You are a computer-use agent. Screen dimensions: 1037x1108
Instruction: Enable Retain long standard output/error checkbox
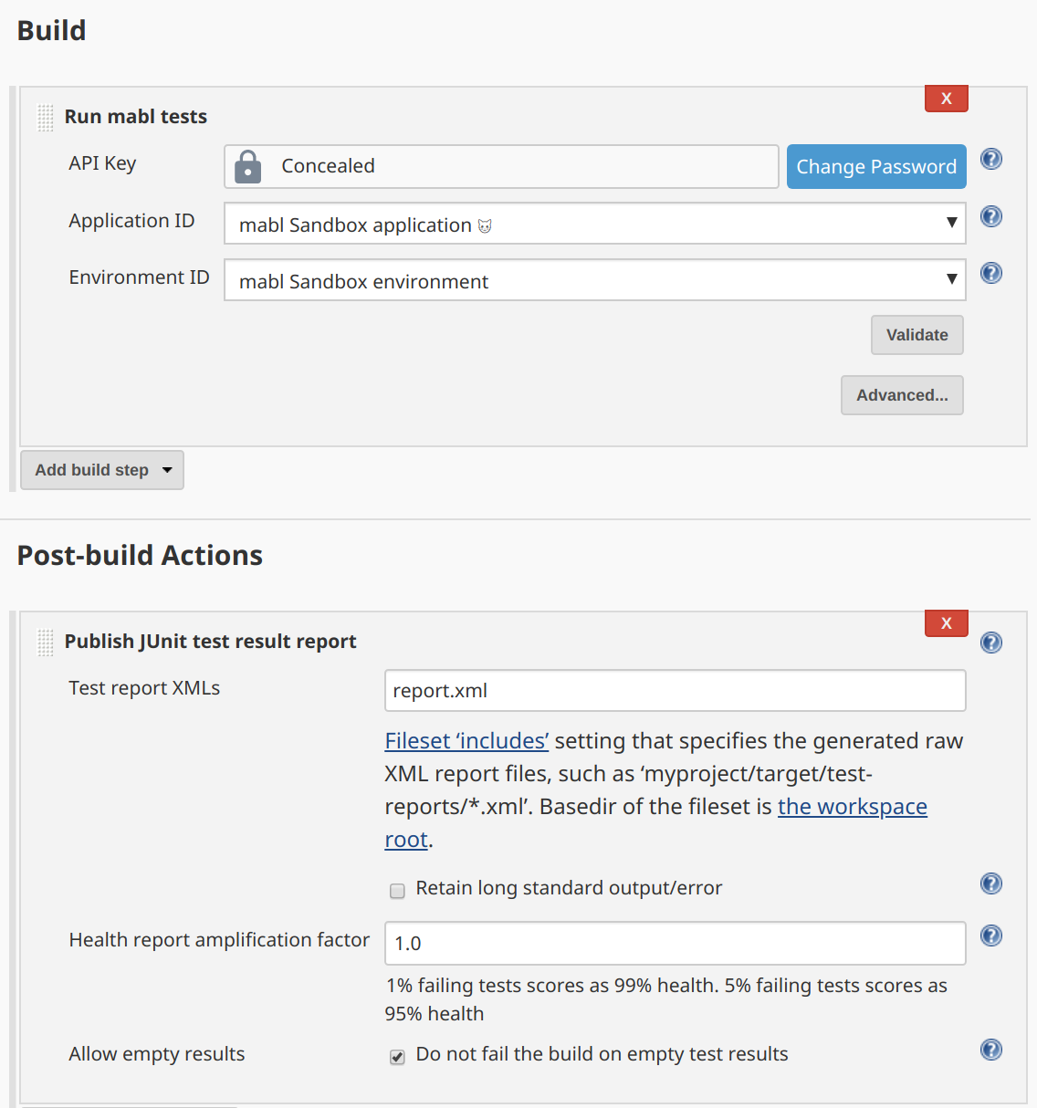coord(397,891)
